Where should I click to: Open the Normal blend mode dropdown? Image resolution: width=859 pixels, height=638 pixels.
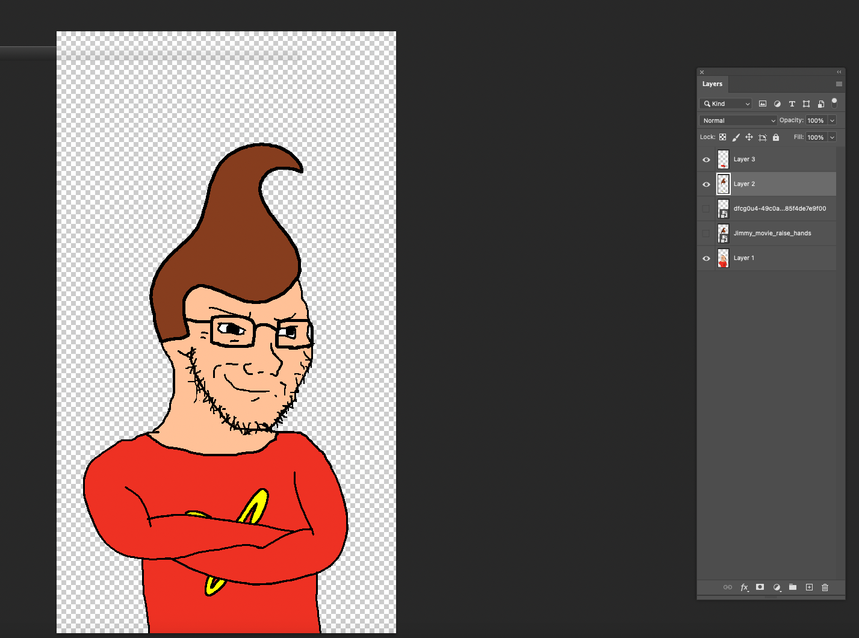(x=738, y=120)
